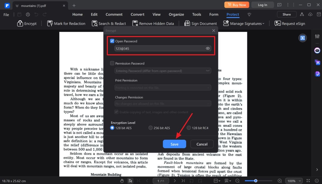Viewport: 322px width, 184px height.
Task: Open the File menu
Action: (x=6, y=15)
